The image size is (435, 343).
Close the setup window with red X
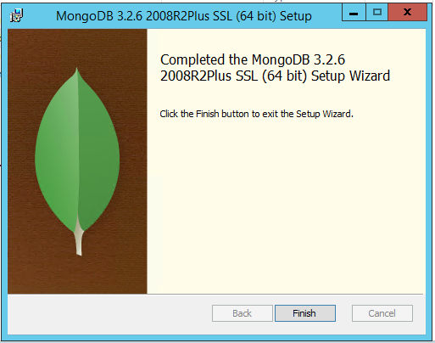click(x=407, y=13)
